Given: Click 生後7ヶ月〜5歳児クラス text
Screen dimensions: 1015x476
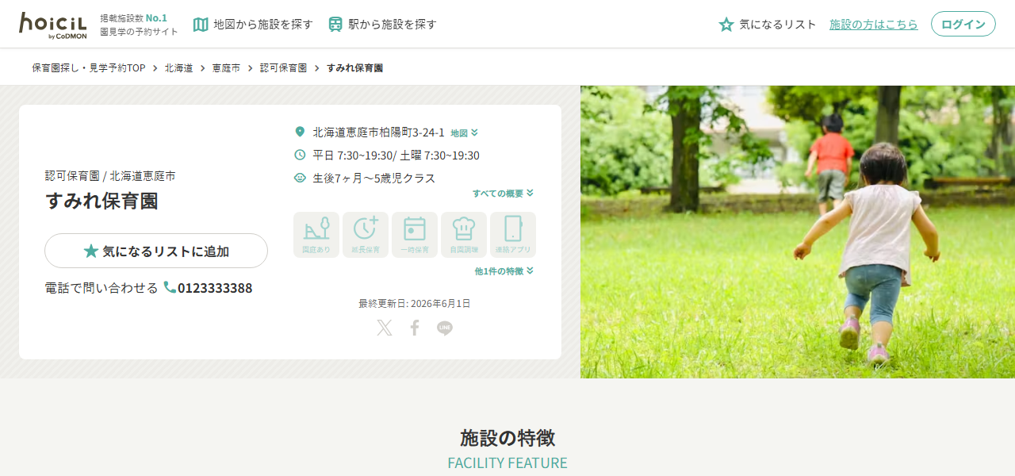Looking at the screenshot, I should pyautogui.click(x=374, y=178).
